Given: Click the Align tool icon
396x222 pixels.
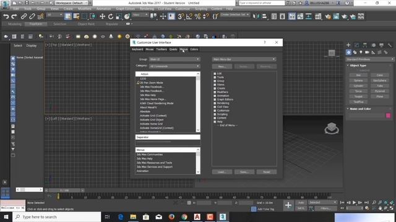Looking at the screenshot, I should coord(264,17).
